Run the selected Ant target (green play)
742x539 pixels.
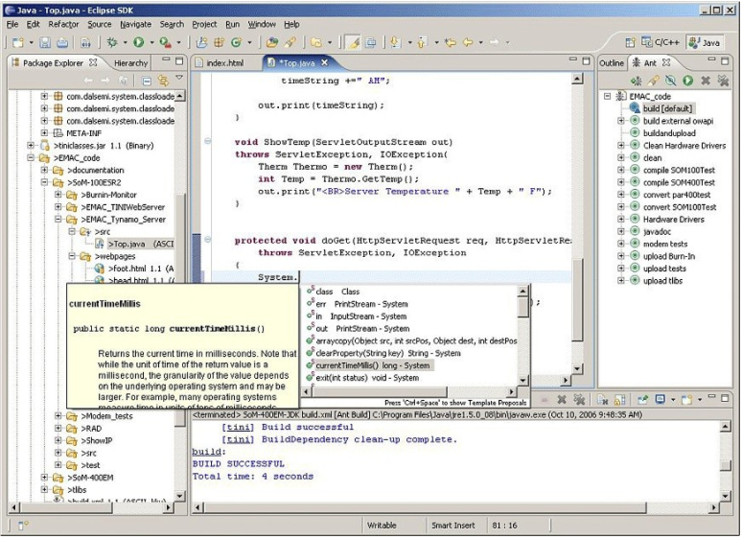coord(687,81)
